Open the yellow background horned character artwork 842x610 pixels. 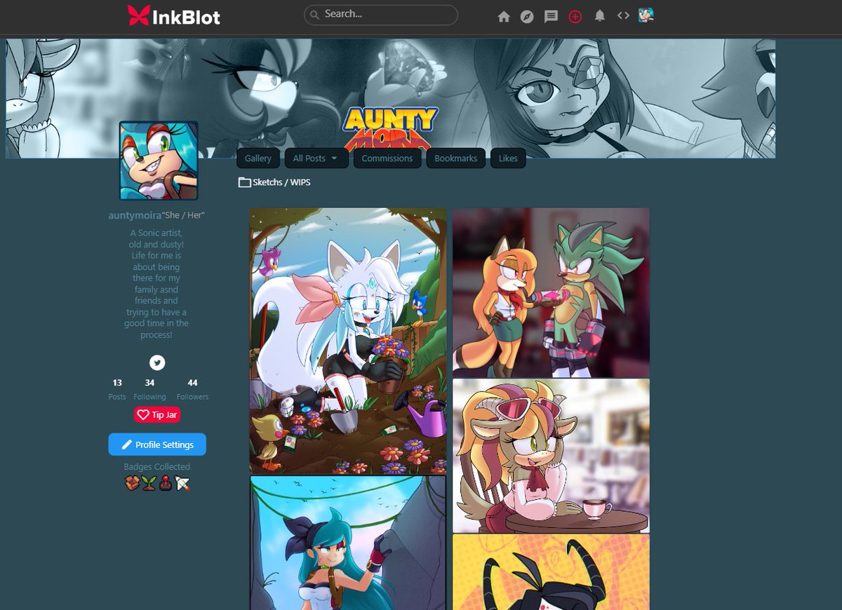[x=551, y=572]
